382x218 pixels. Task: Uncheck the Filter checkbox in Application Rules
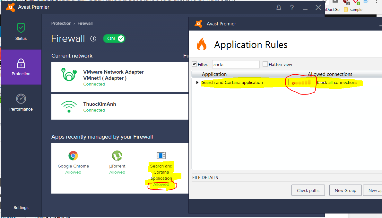click(194, 64)
